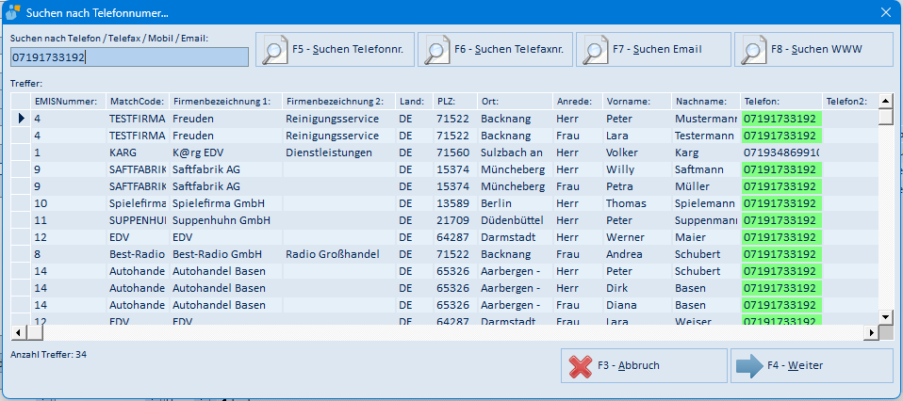The width and height of the screenshot is (903, 401).
Task: Click the blue arrow icon of Weiter
Action: point(749,366)
